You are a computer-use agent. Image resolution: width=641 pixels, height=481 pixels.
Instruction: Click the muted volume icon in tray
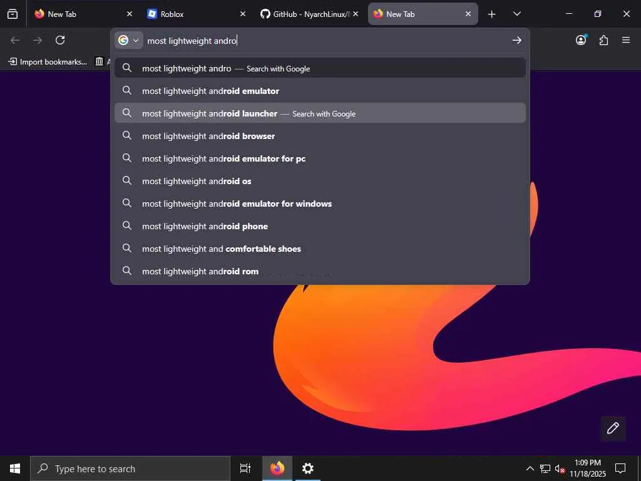click(559, 468)
